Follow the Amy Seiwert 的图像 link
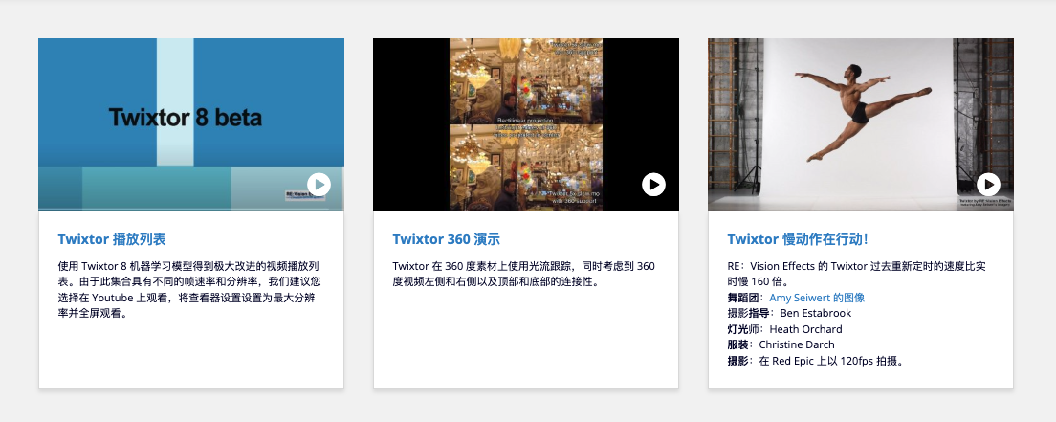This screenshot has height=422, width=1056. pyautogui.click(x=817, y=298)
